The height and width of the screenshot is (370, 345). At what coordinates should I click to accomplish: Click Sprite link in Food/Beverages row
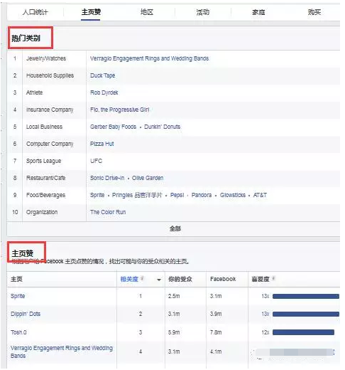pos(97,195)
